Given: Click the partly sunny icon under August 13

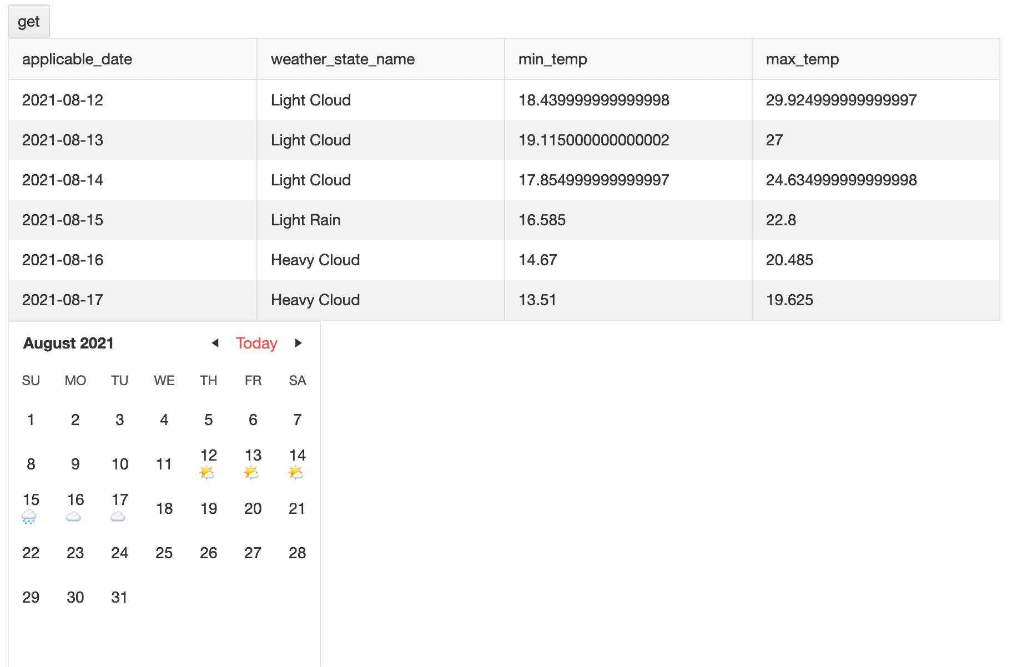Looking at the screenshot, I should pyautogui.click(x=251, y=473).
